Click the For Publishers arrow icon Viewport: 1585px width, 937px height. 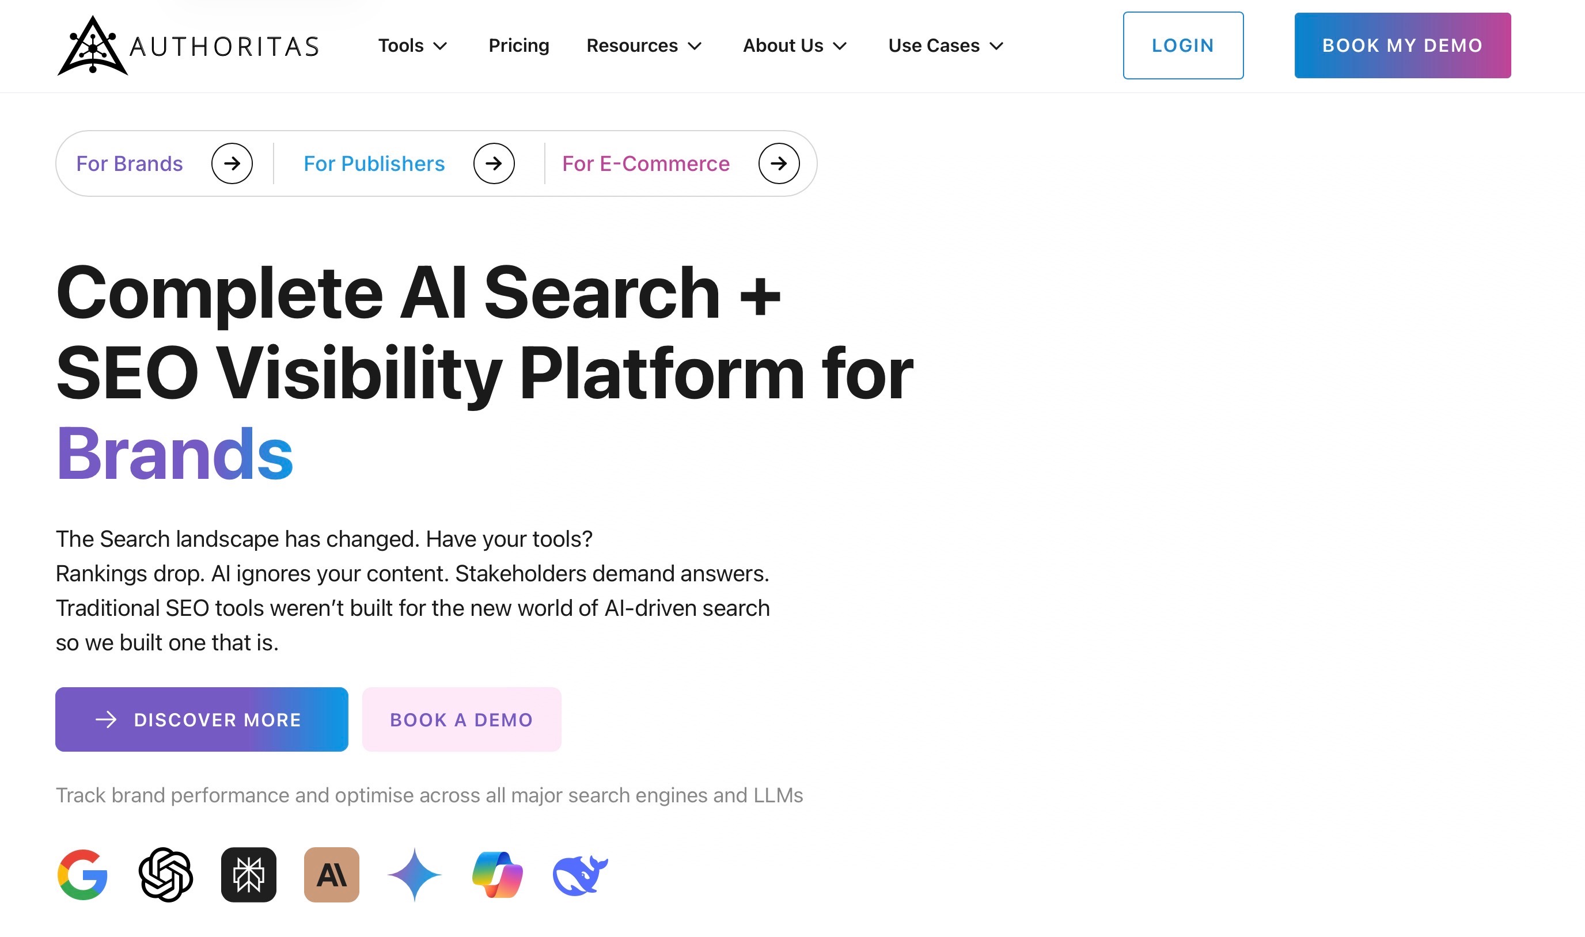(x=494, y=163)
